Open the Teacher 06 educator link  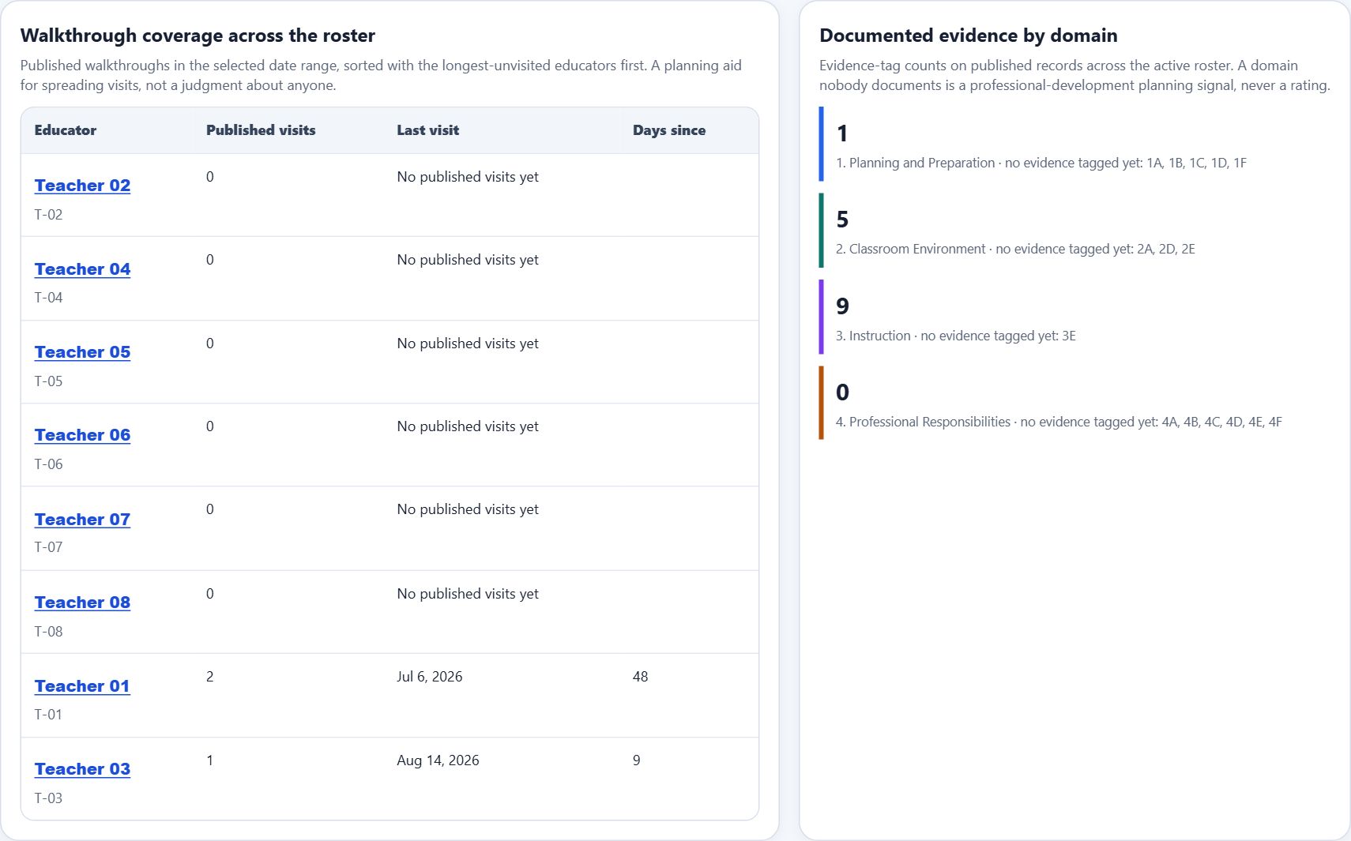pyautogui.click(x=82, y=435)
